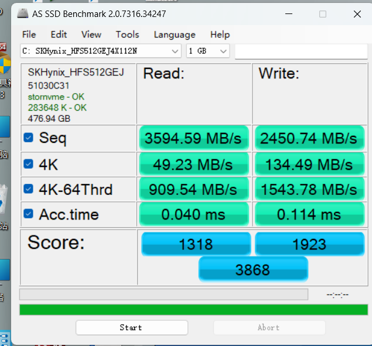372x346 pixels.
Task: Uncheck the Seq test checkbox
Action: pyautogui.click(x=28, y=138)
